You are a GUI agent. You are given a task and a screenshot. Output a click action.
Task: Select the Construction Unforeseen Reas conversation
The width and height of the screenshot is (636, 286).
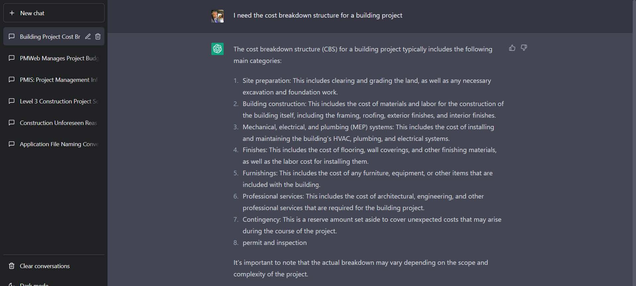click(58, 123)
